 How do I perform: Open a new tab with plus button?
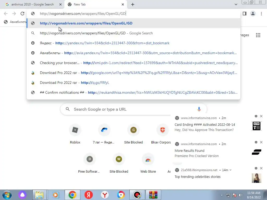[133, 4]
